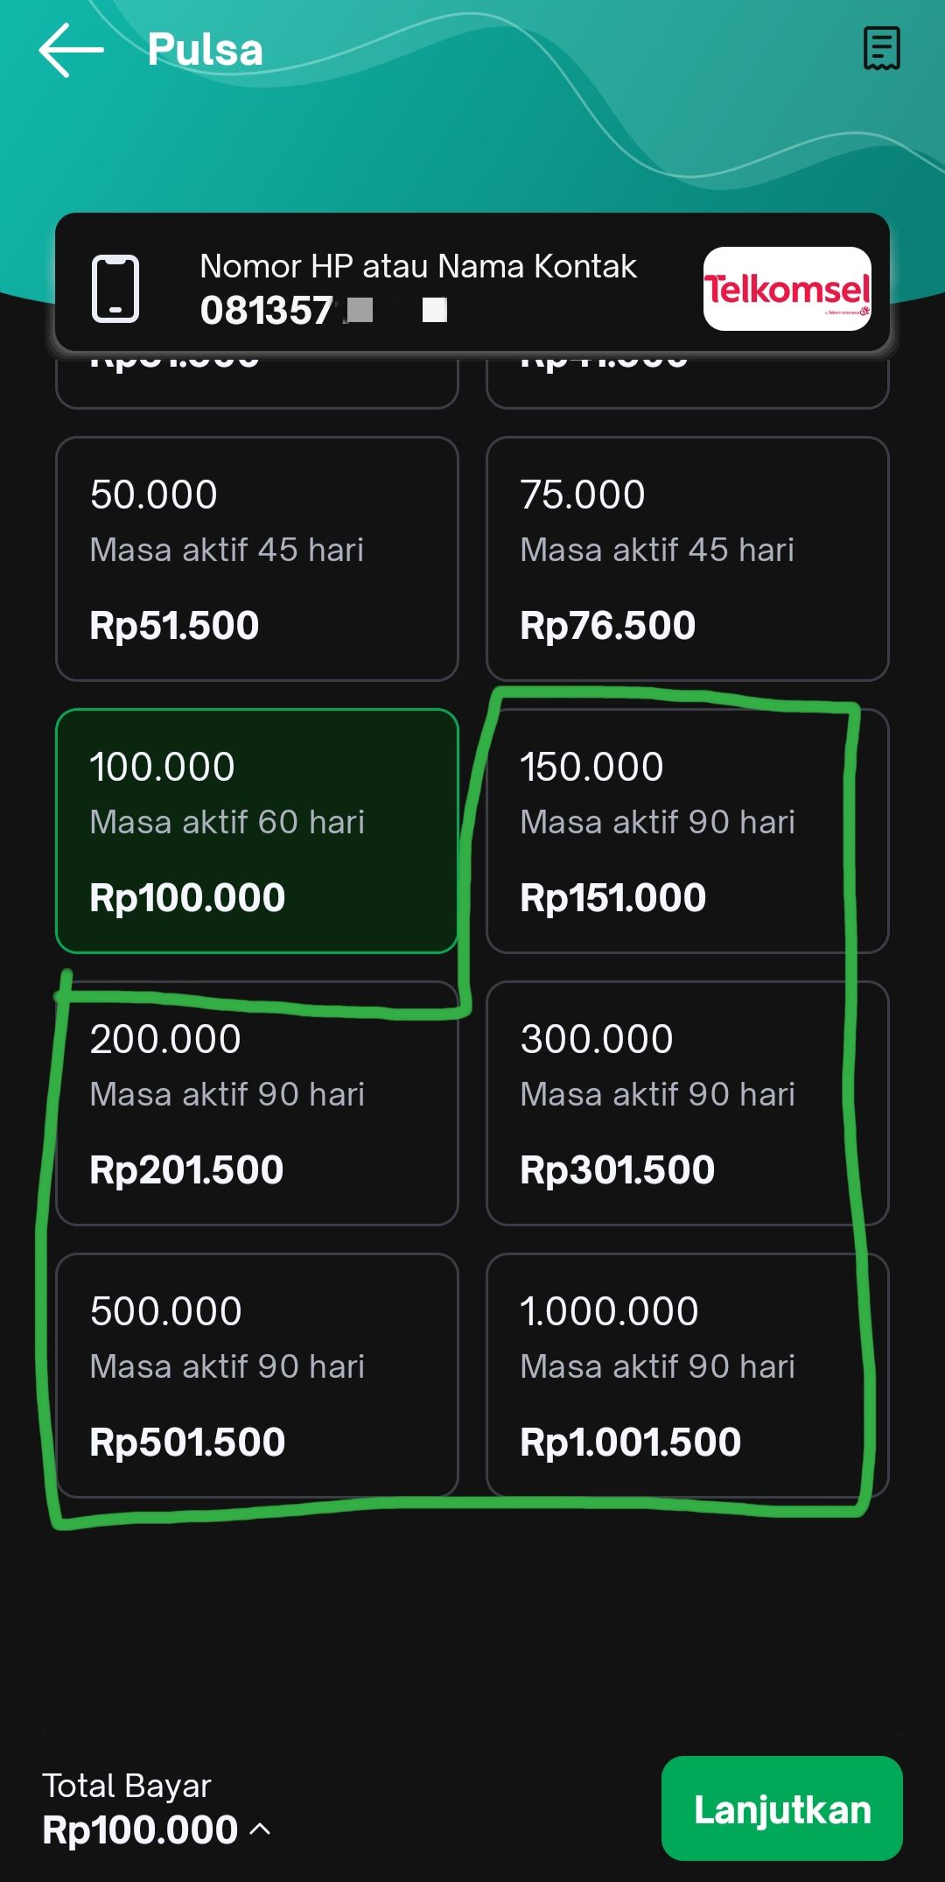Tap the phone device icon

[x=115, y=289]
